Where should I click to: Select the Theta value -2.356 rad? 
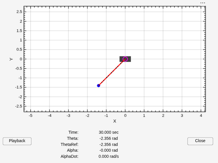pyautogui.click(x=109, y=138)
